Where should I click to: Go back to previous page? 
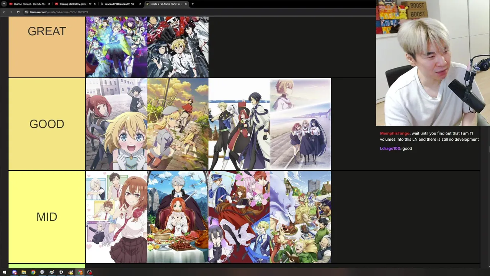[4, 12]
